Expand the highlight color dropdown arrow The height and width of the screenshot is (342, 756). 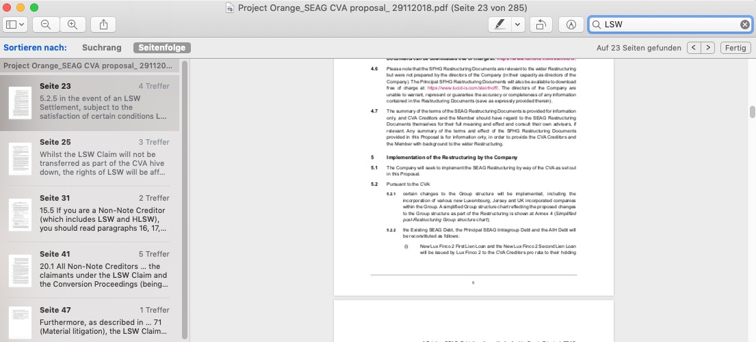tap(519, 25)
